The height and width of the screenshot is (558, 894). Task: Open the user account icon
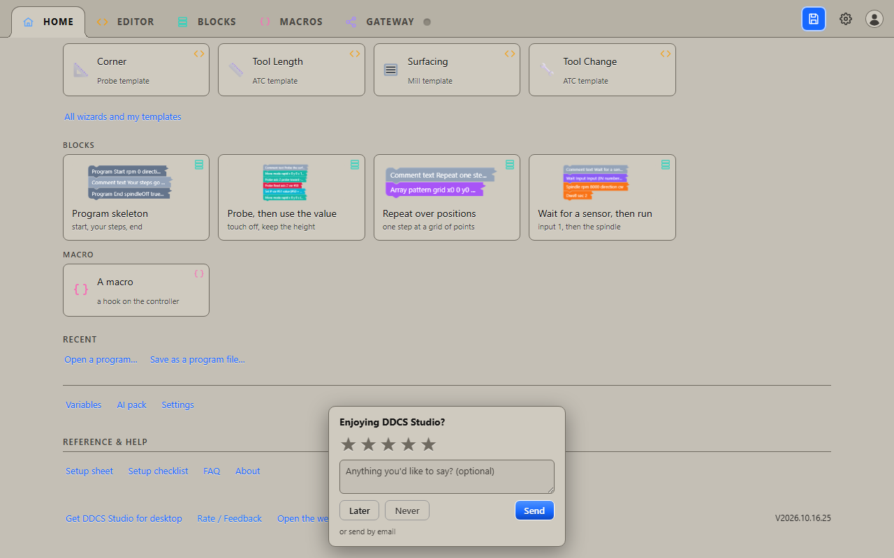coord(874,19)
